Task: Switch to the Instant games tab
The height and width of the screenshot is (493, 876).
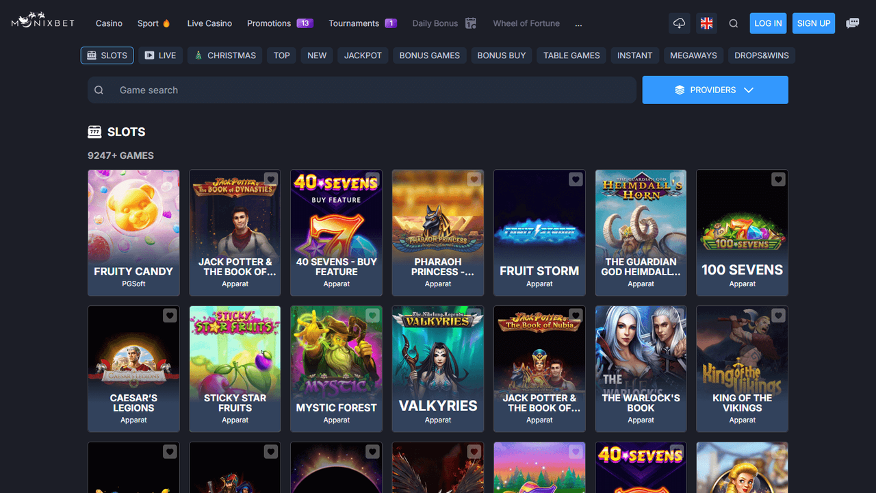Action: click(x=635, y=55)
